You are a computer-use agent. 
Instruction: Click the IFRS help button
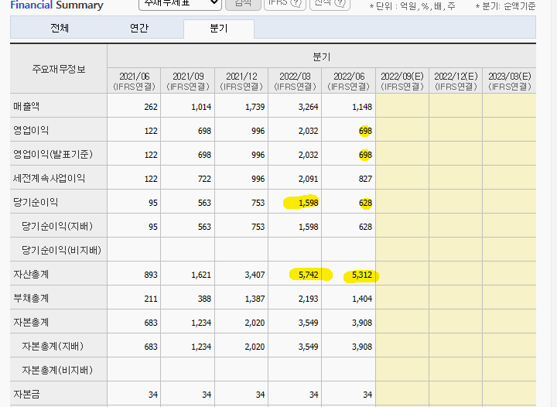284,3
